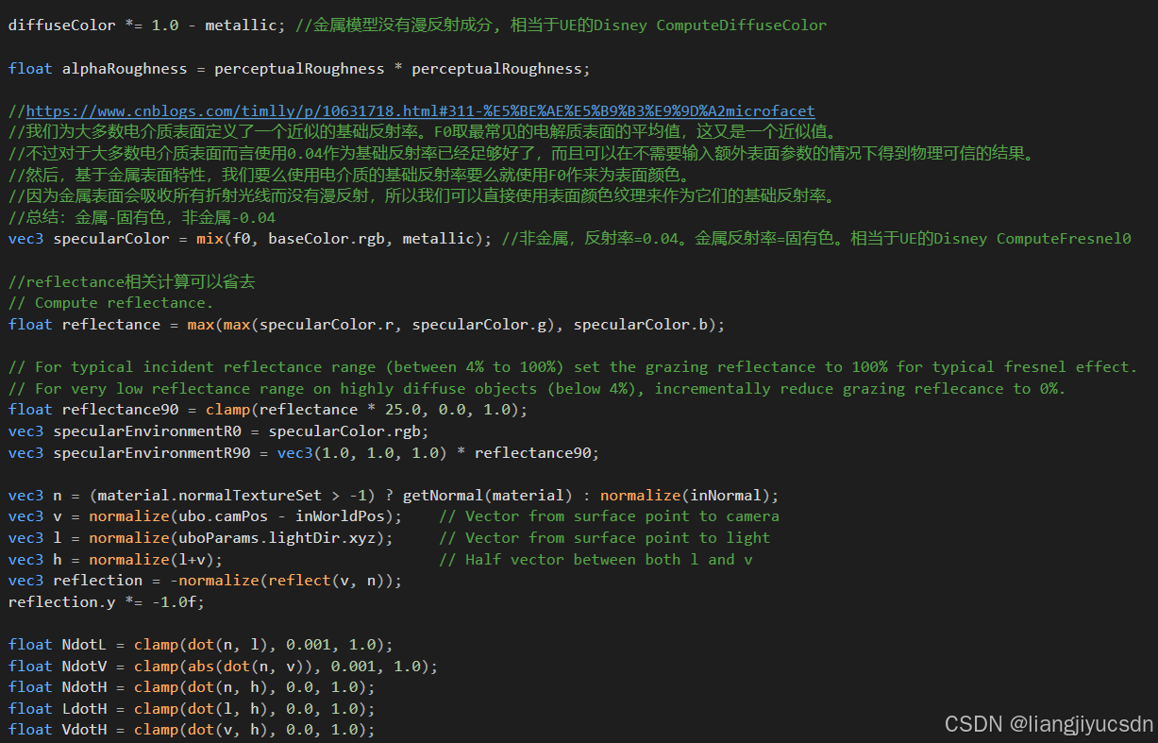The height and width of the screenshot is (743, 1158).
Task: Click the VdotH declaration on last line
Action: (82, 729)
